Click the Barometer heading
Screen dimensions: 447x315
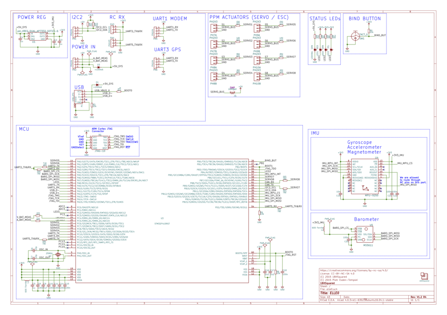click(367, 219)
